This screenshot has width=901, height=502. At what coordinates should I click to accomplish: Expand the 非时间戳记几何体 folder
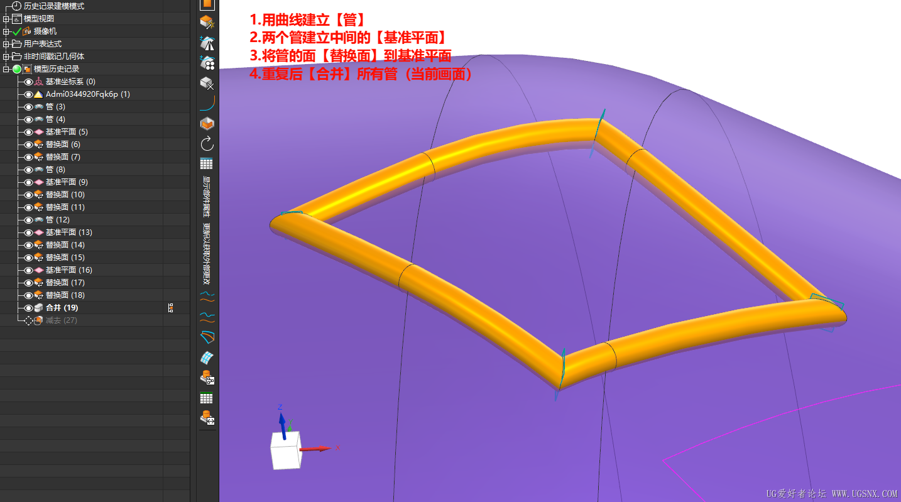point(6,57)
